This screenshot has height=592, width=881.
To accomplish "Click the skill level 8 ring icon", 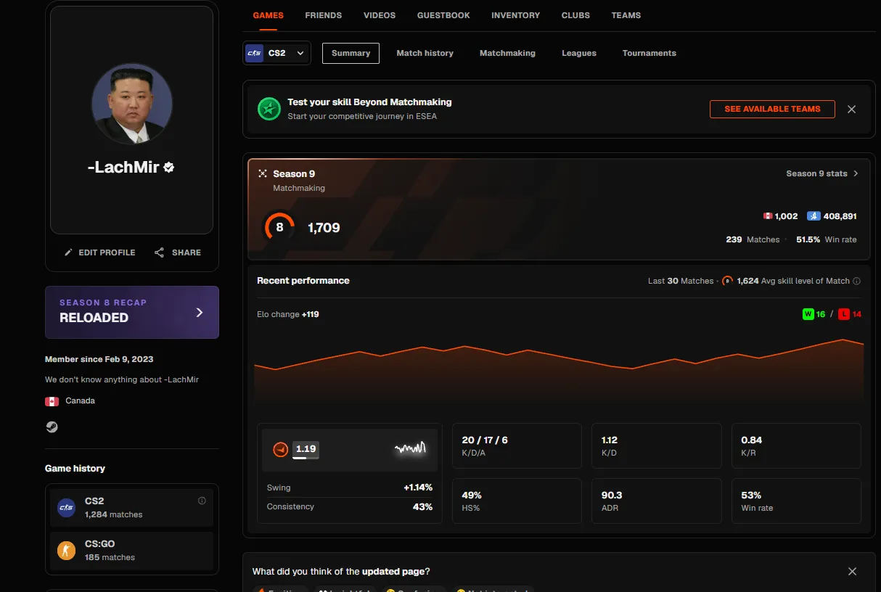I will (x=279, y=227).
